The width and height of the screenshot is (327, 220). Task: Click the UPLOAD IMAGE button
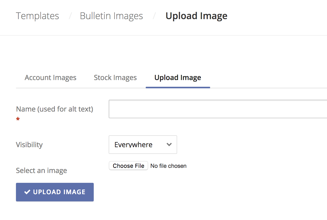(x=55, y=192)
